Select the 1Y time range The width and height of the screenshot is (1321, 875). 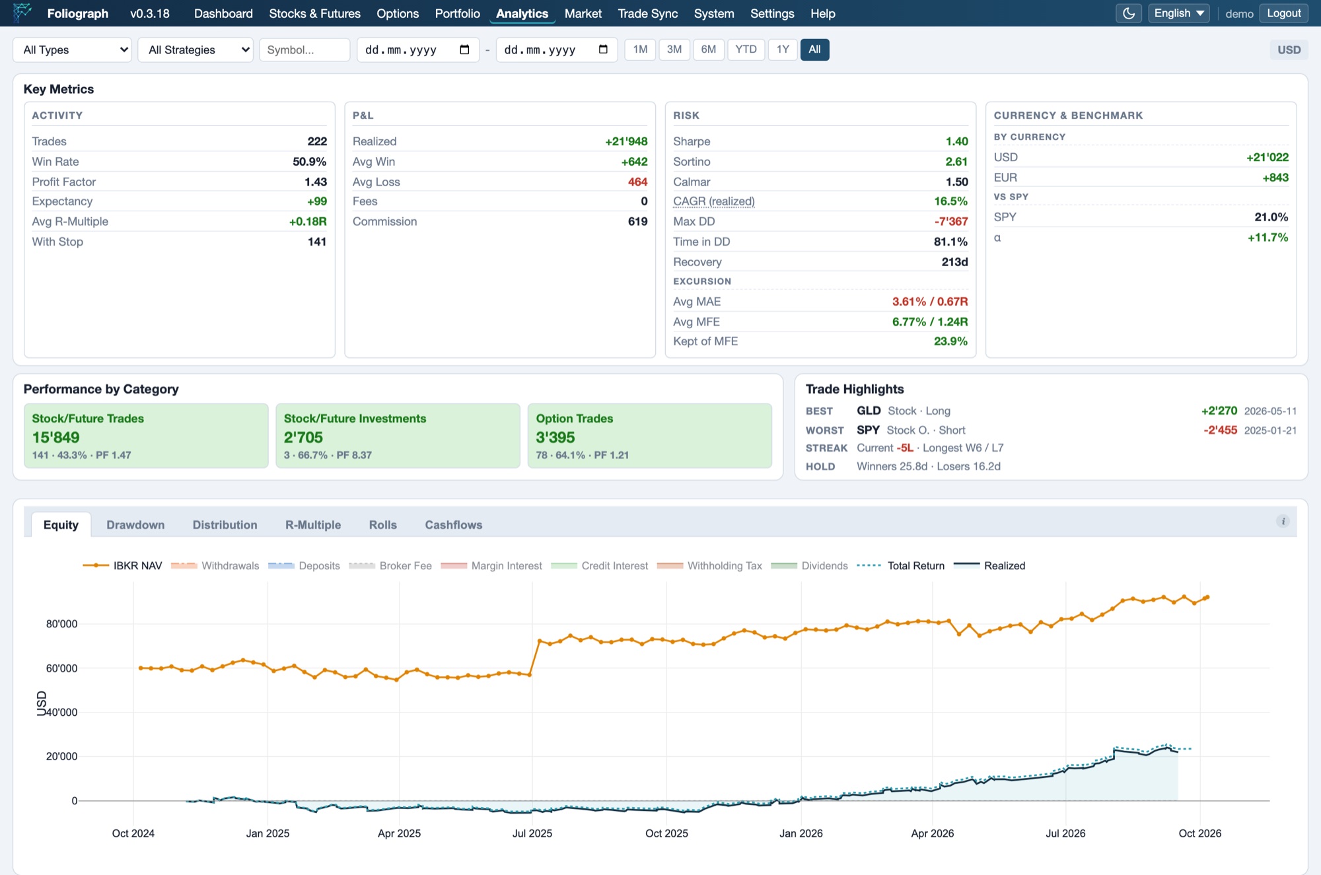pos(783,50)
